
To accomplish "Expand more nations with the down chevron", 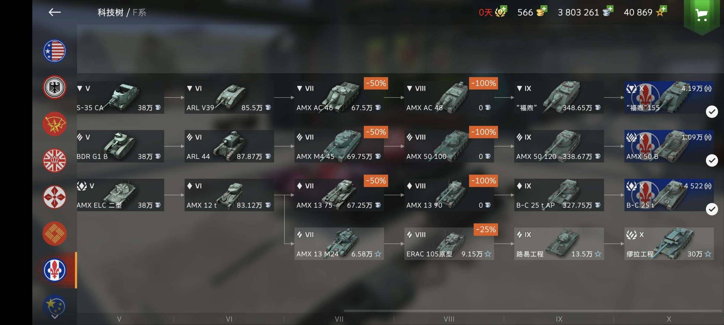I will pyautogui.click(x=55, y=317).
